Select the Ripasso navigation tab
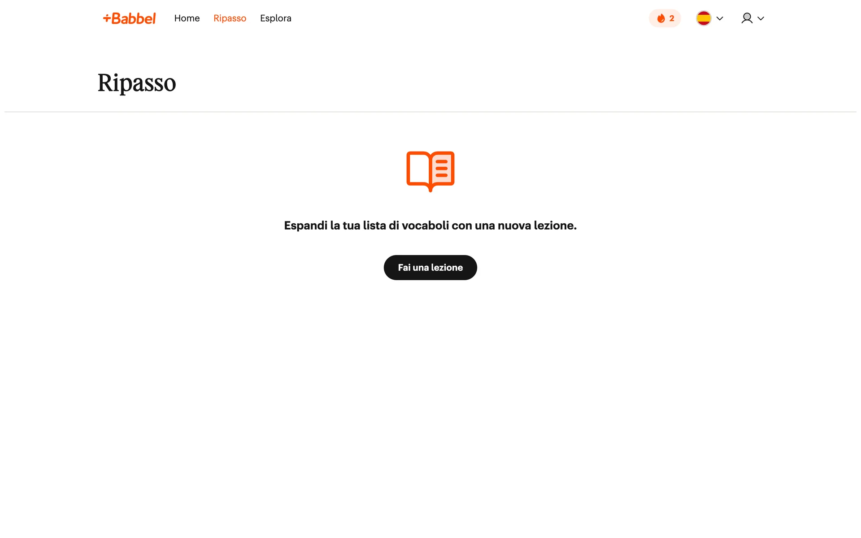The width and height of the screenshot is (861, 538). [x=230, y=18]
